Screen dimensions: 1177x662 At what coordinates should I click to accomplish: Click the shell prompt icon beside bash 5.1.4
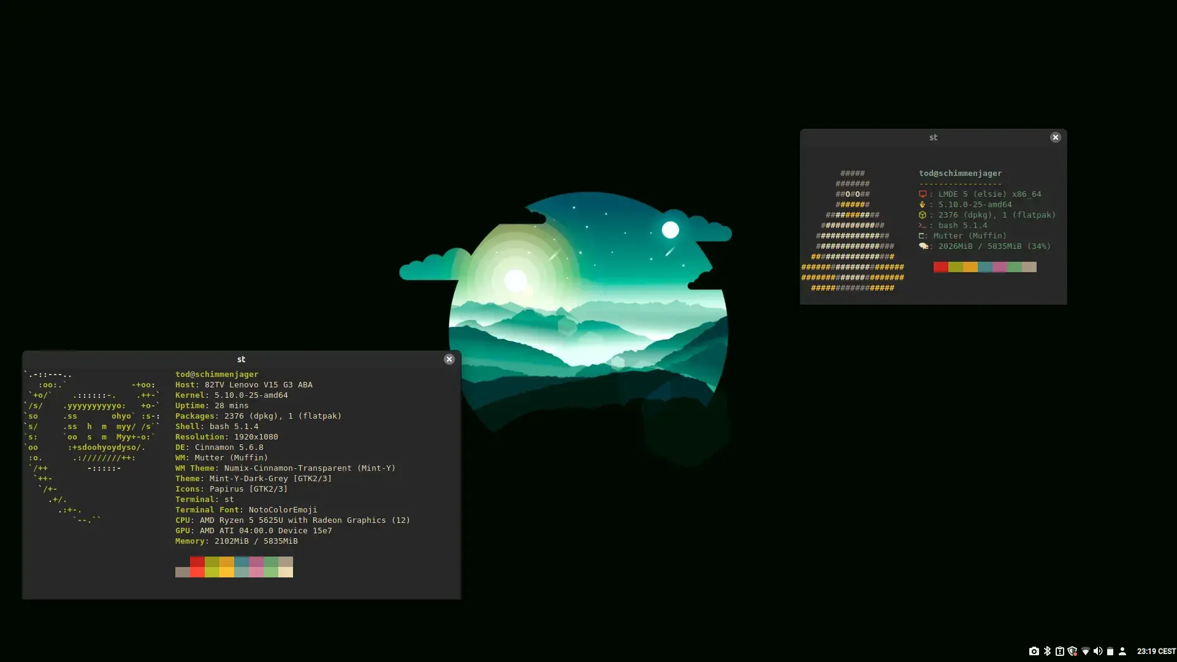pos(922,226)
